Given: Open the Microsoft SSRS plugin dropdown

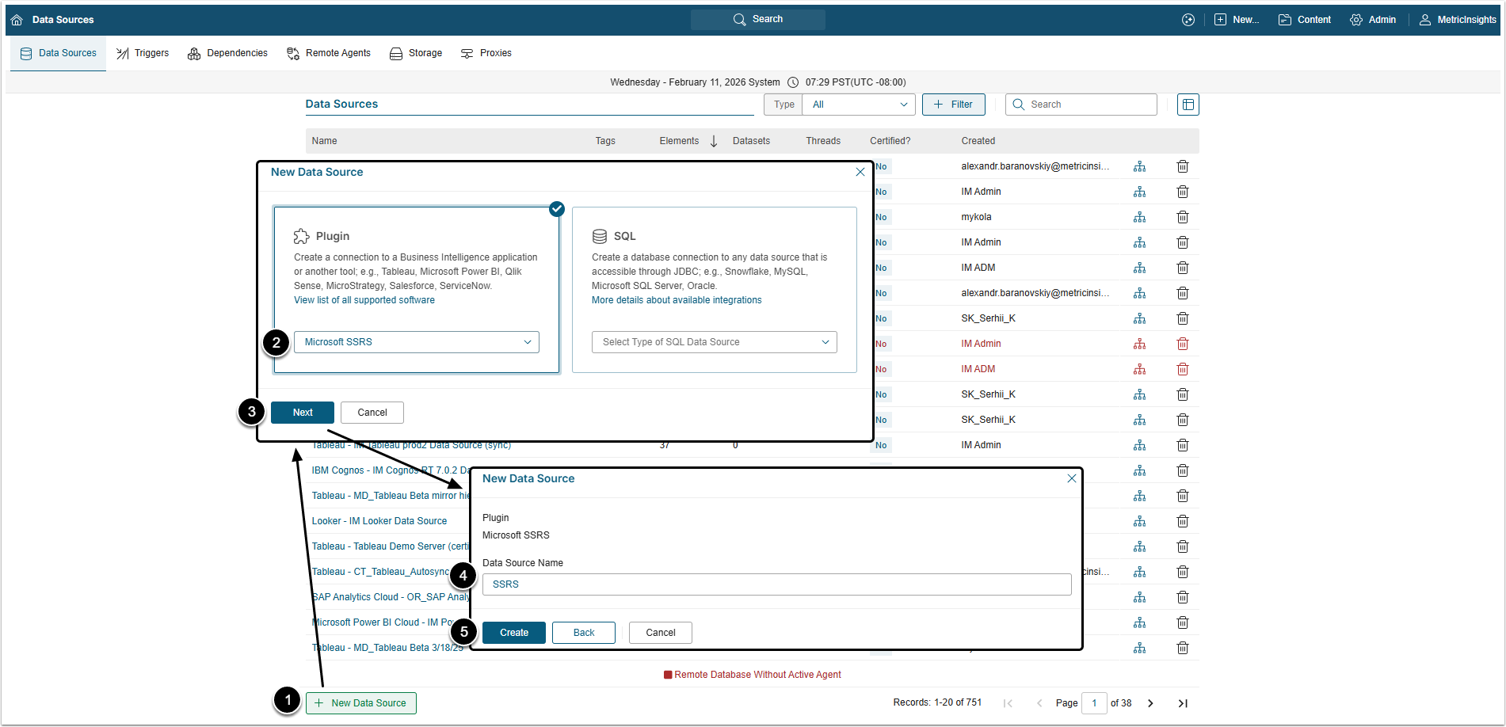Looking at the screenshot, I should click(416, 342).
